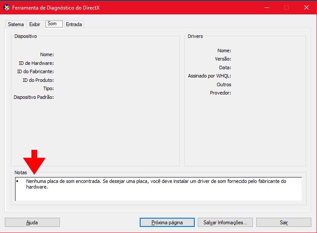Minimize the DirectX diagnostic window
This screenshot has height=233, width=317.
pyautogui.click(x=267, y=8)
